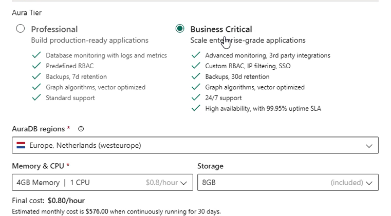
Task: Click checkmark beside Custom RBAC, IP filtering
Action: tap(196, 66)
